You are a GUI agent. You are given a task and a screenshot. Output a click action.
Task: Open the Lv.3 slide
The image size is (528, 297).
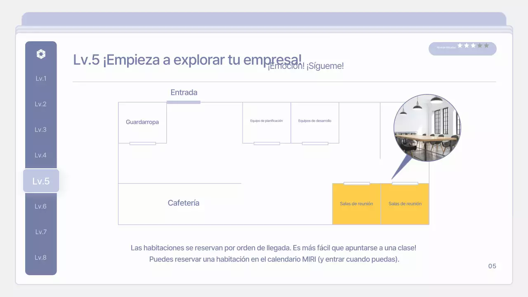click(x=40, y=130)
